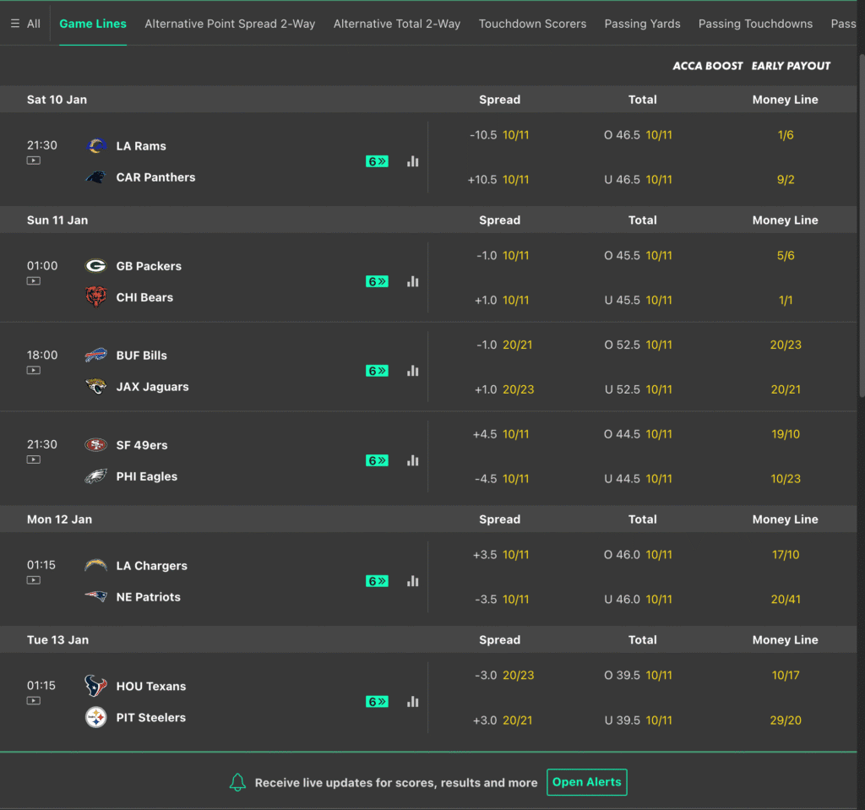This screenshot has height=810, width=865.
Task: Select LA Rams -10.5 spread at 10/11
Action: (499, 134)
